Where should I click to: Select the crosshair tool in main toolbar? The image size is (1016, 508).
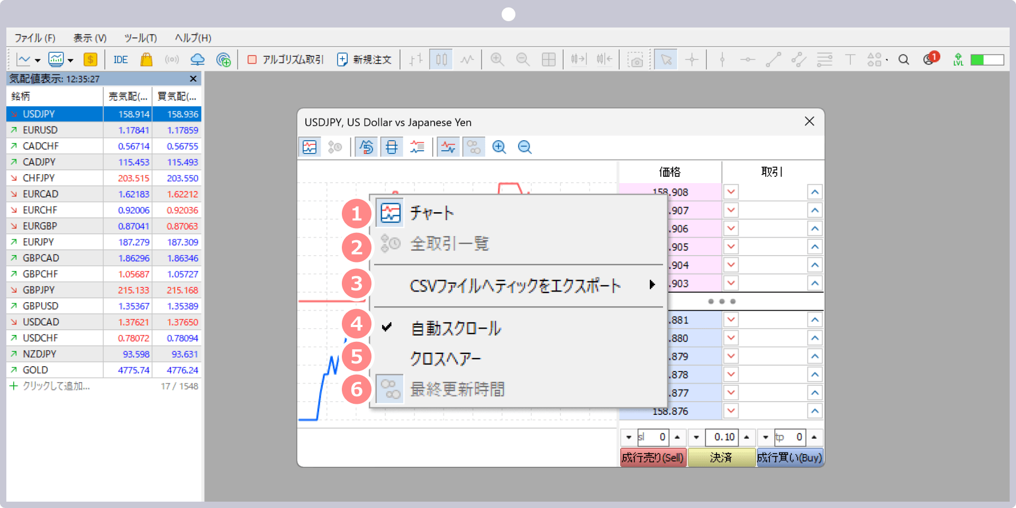pyautogui.click(x=692, y=60)
